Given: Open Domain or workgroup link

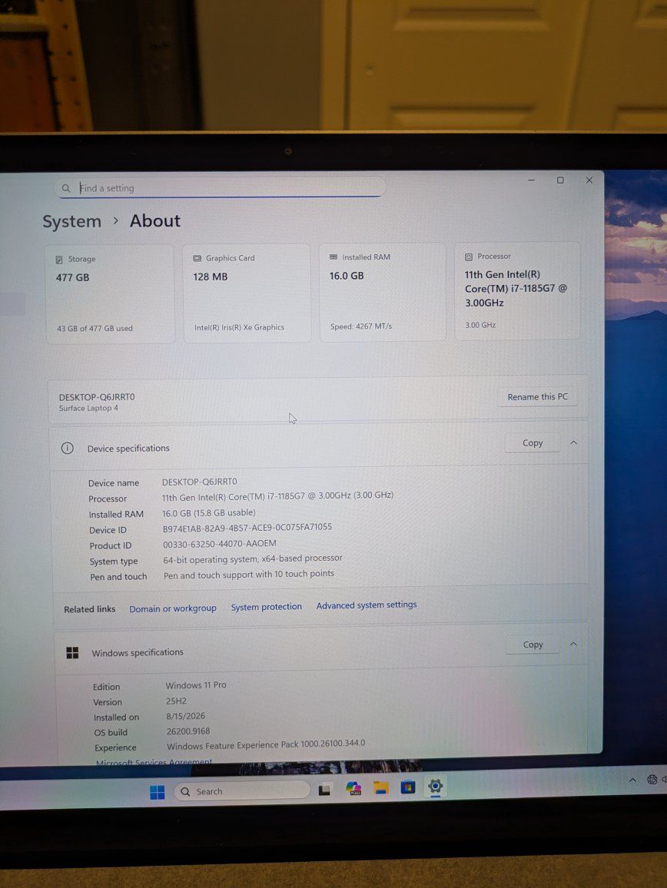Looking at the screenshot, I should (x=173, y=608).
